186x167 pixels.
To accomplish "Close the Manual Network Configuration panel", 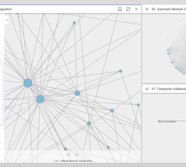I will click(x=136, y=9).
